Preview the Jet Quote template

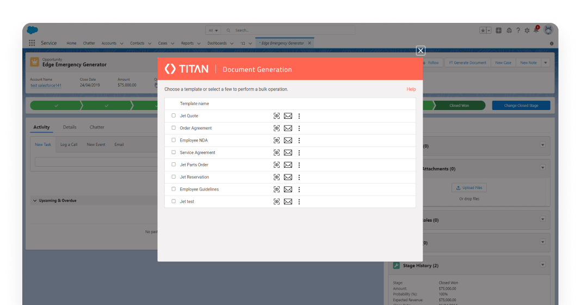[276, 116]
